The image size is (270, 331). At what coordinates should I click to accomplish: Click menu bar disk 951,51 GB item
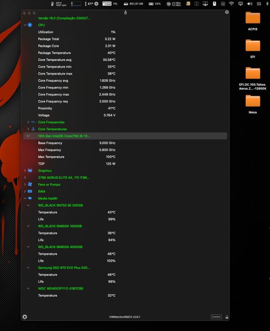pyautogui.click(x=133, y=4)
